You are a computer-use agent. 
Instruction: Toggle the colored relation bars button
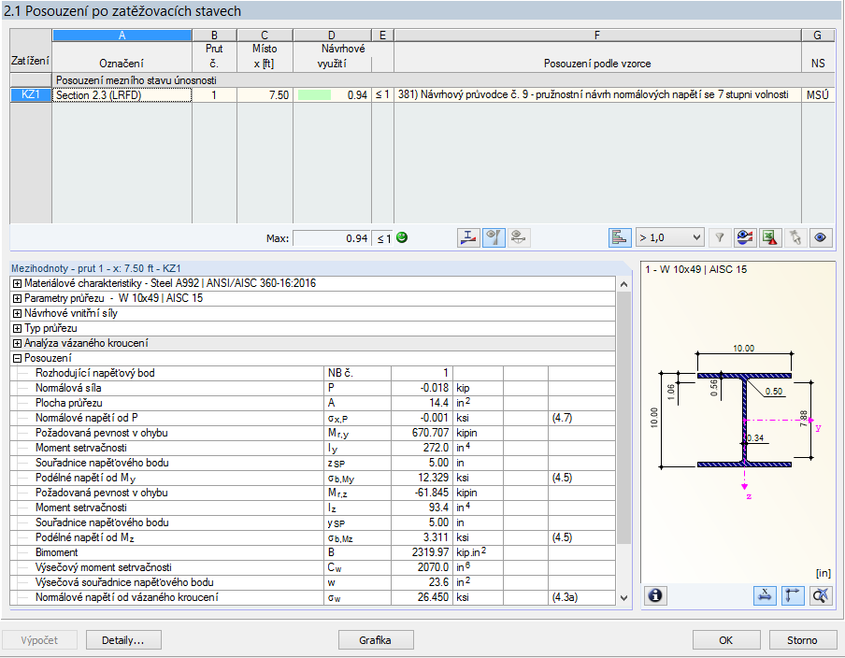click(x=621, y=237)
